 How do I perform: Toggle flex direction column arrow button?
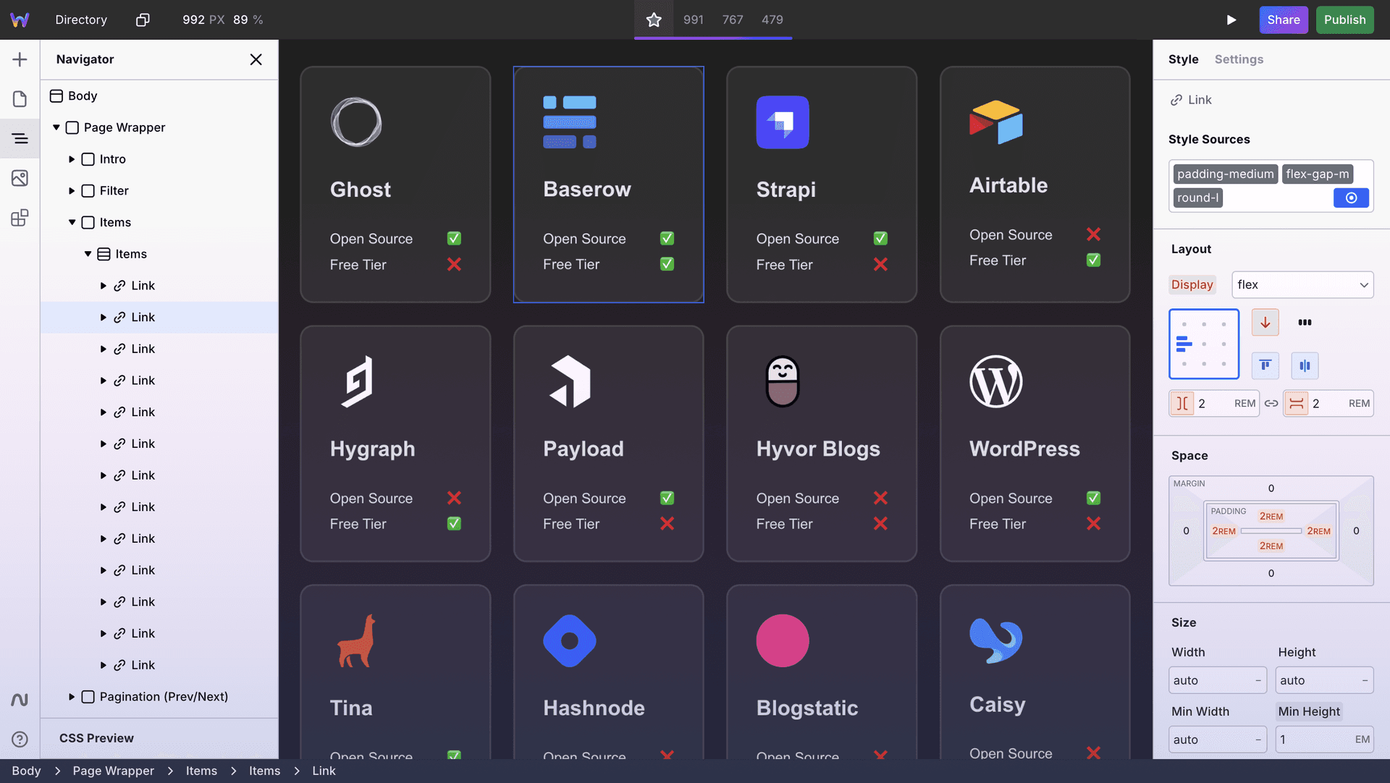click(1265, 322)
